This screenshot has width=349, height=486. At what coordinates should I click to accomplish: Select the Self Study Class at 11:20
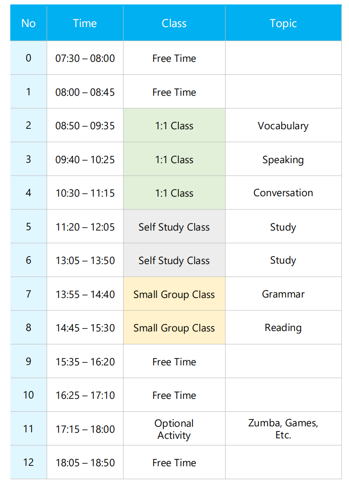tap(174, 227)
